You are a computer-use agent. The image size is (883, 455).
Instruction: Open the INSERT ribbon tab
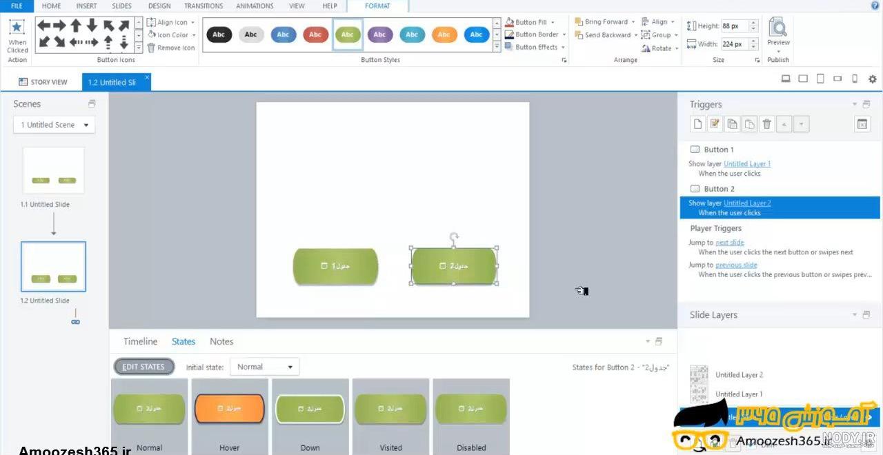86,6
